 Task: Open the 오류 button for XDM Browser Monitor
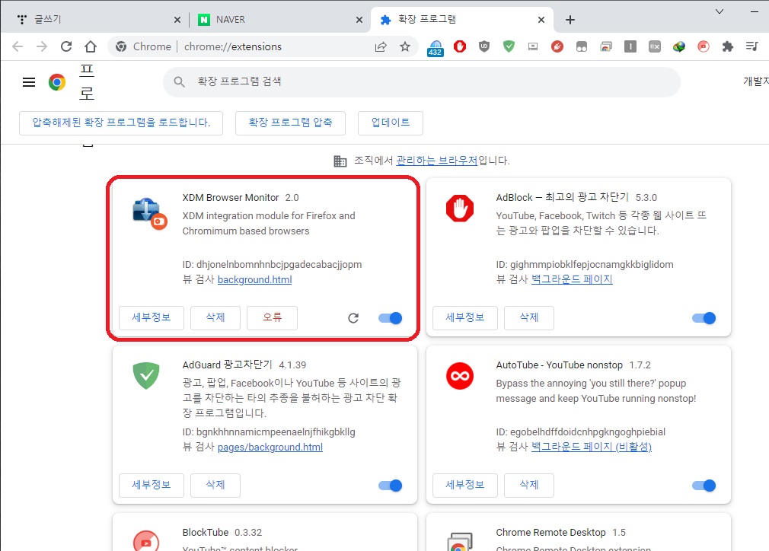[x=272, y=317]
